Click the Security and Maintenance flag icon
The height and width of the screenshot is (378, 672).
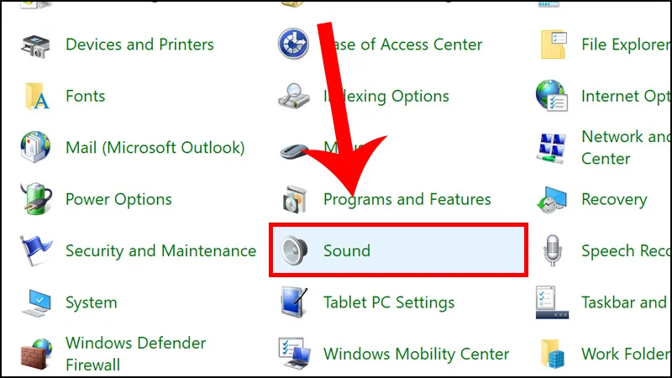point(35,250)
